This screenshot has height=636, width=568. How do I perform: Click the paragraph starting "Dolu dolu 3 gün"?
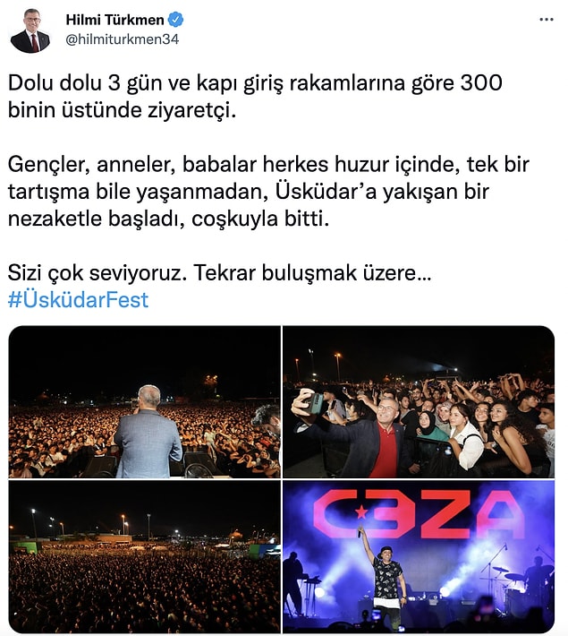(255, 96)
